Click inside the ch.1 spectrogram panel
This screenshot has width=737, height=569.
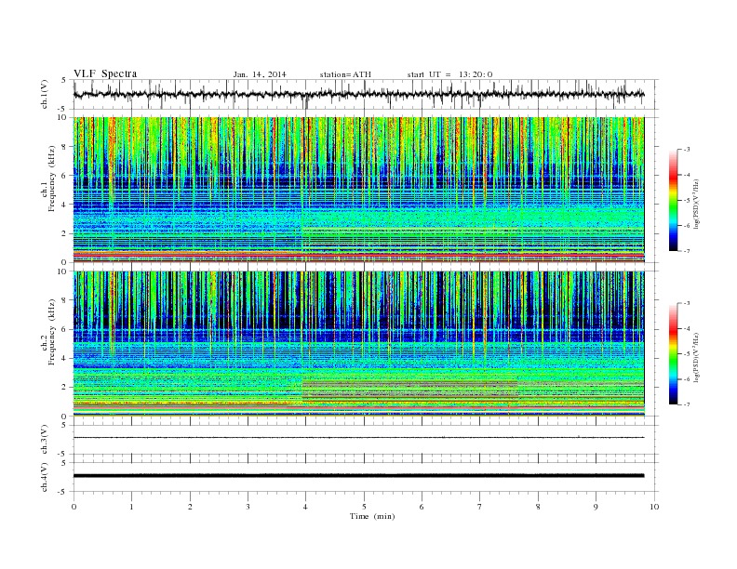[358, 190]
